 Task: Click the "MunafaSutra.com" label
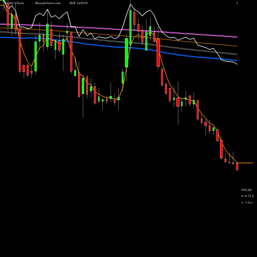(x=48, y=3)
